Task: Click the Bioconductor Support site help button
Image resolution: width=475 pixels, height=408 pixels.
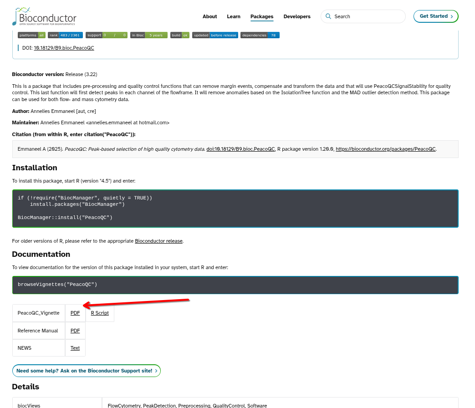Action: click(x=87, y=371)
